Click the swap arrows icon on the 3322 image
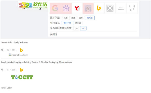Viewport: 151px width, 93px height. 25,9
